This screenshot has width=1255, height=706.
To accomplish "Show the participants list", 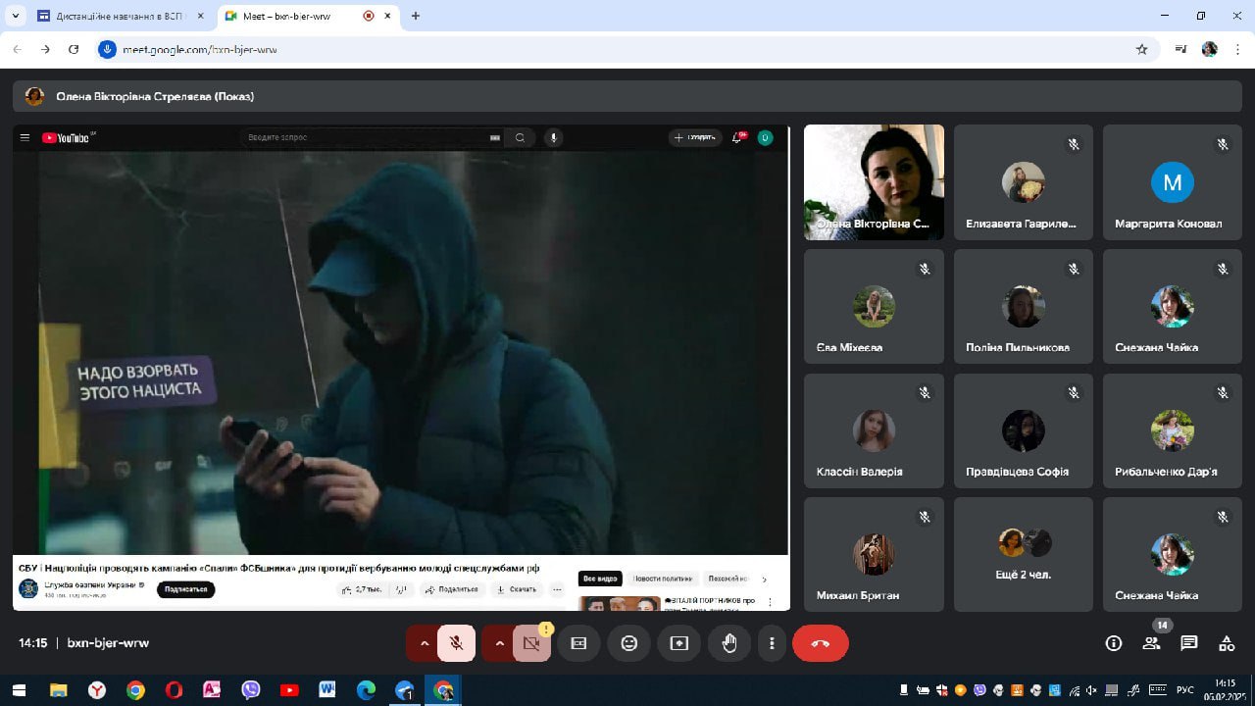I will pos(1151,643).
